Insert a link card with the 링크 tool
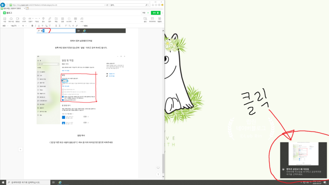The width and height of the screenshot is (329, 185). 50,20
